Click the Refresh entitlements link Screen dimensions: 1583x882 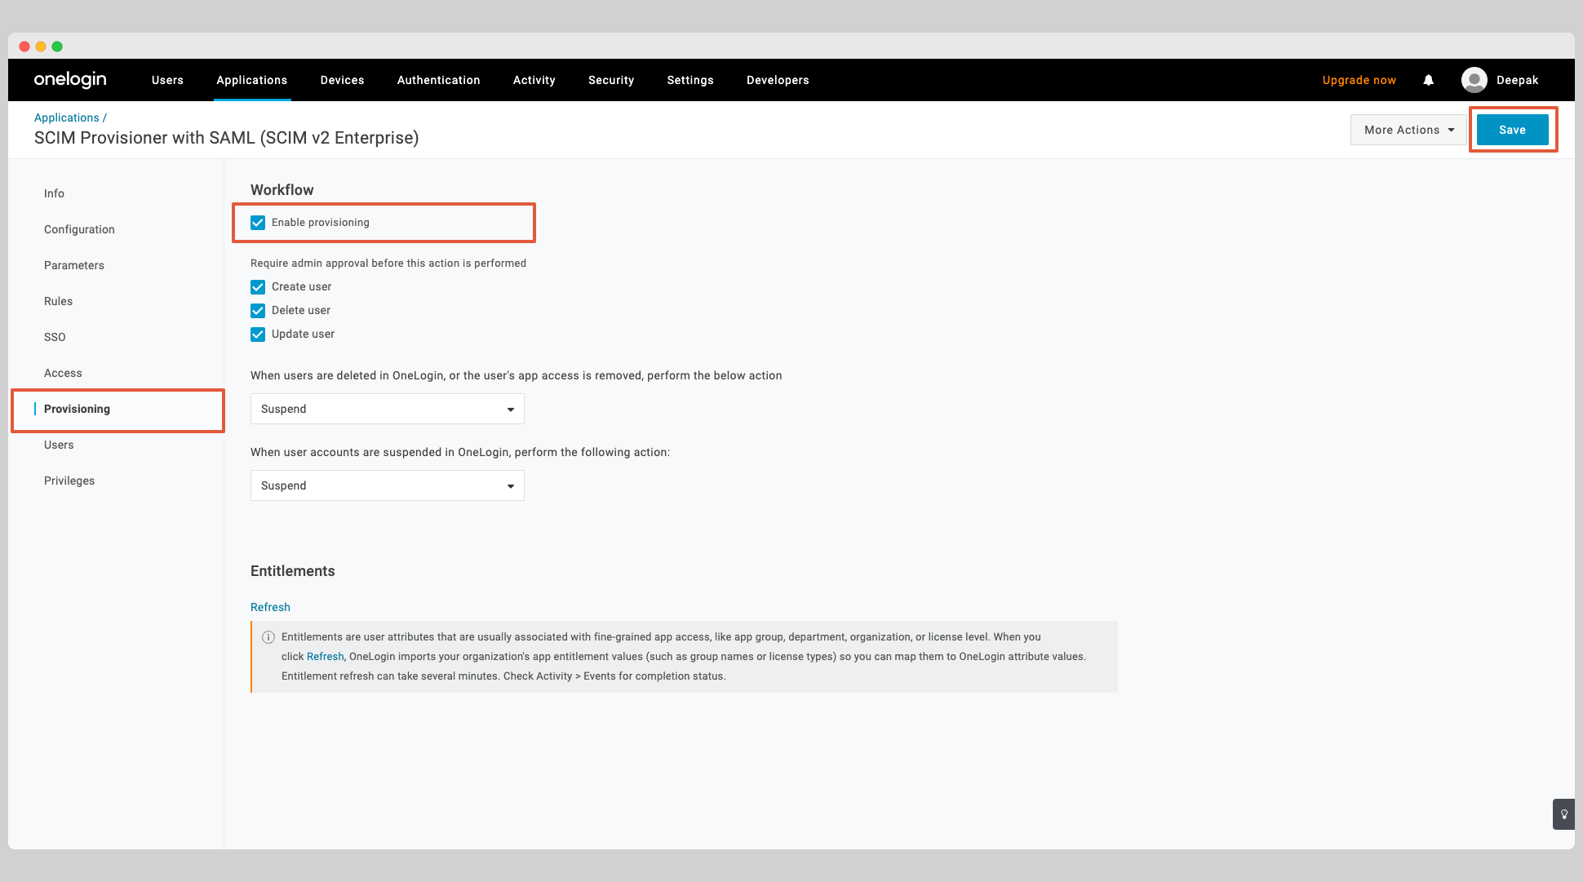coord(270,607)
